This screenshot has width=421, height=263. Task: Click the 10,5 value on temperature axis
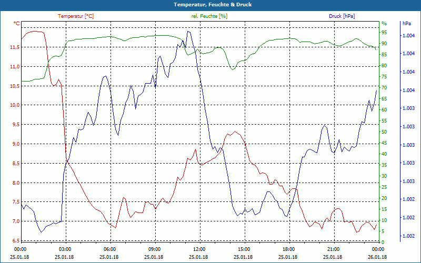pyautogui.click(x=15, y=86)
